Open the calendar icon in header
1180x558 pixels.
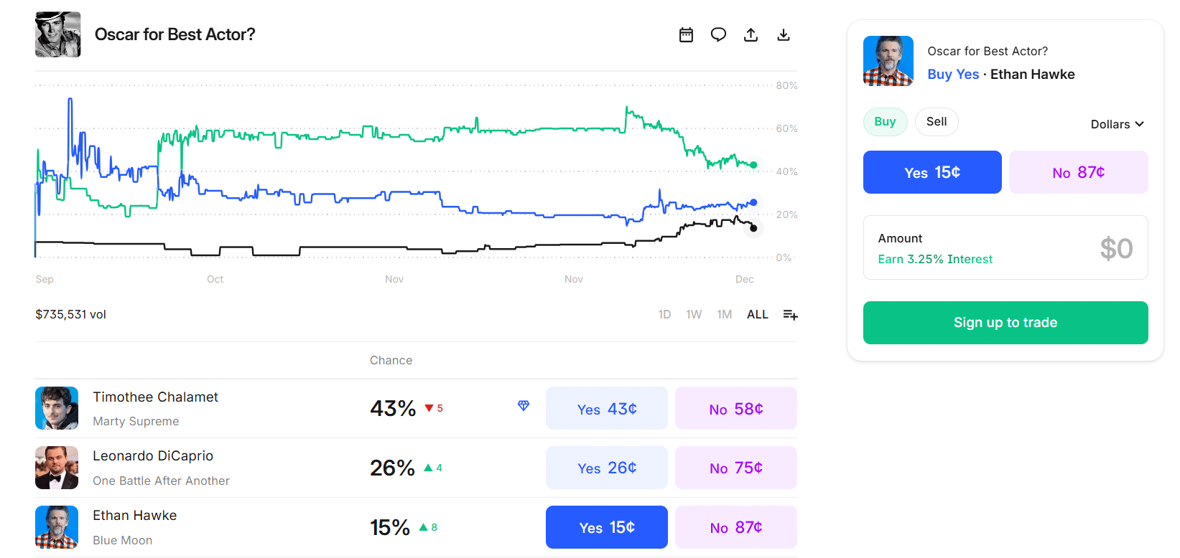(x=686, y=34)
